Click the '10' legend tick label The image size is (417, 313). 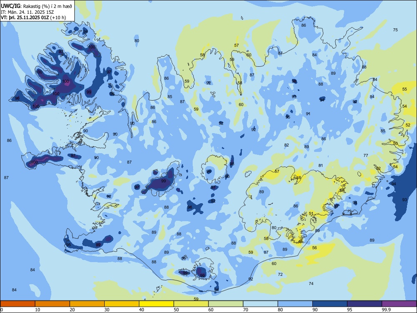tap(38, 310)
